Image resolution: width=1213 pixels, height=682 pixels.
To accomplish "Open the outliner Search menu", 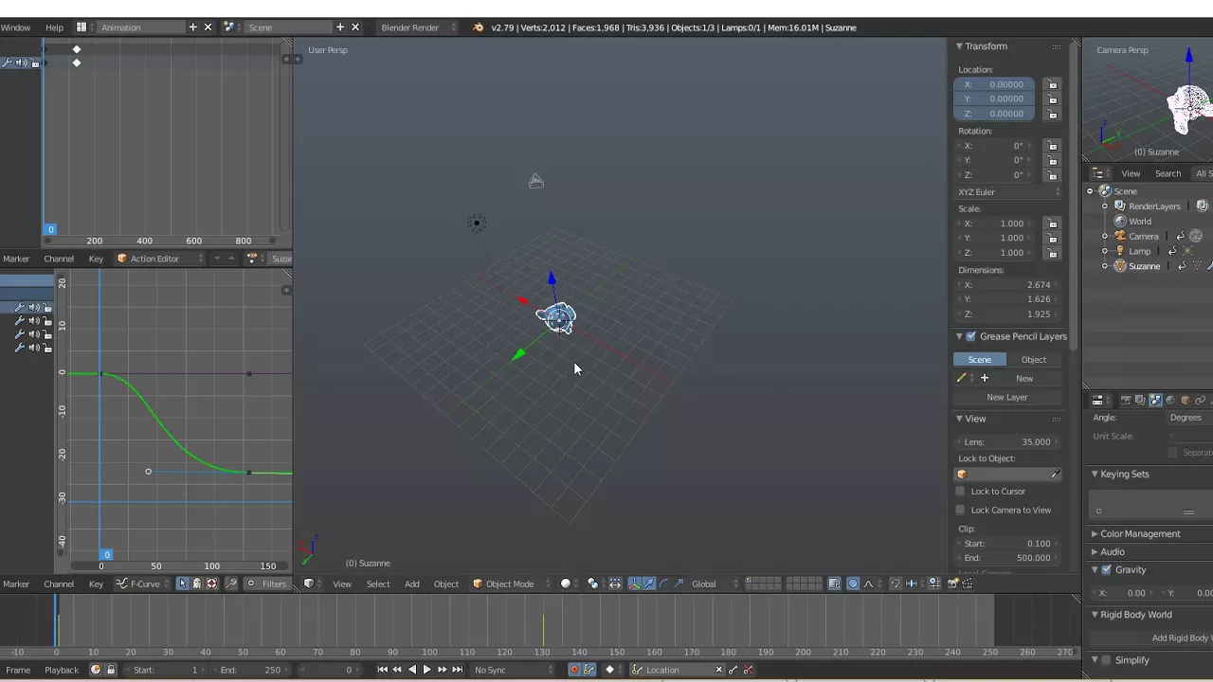I will [1168, 173].
